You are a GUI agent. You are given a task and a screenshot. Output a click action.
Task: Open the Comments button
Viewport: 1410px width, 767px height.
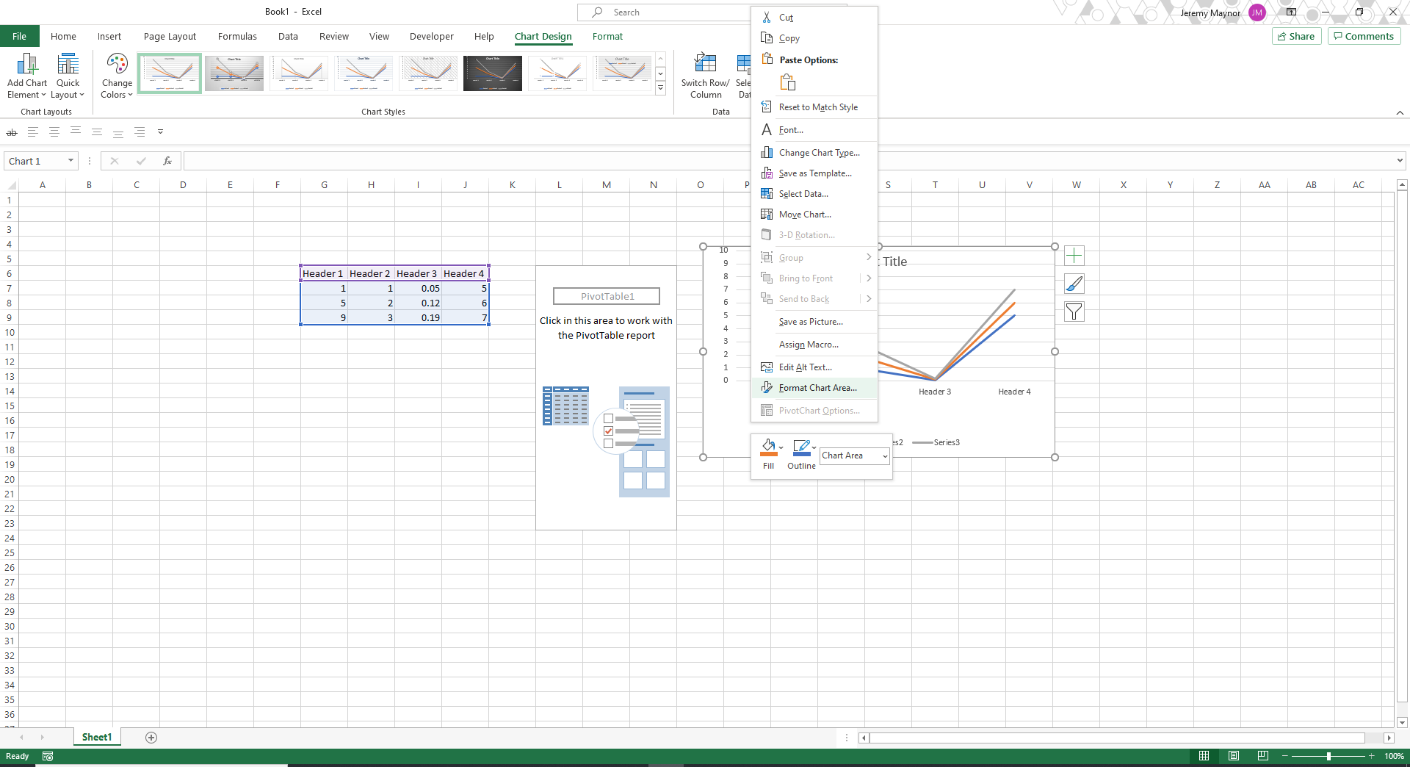click(x=1364, y=36)
